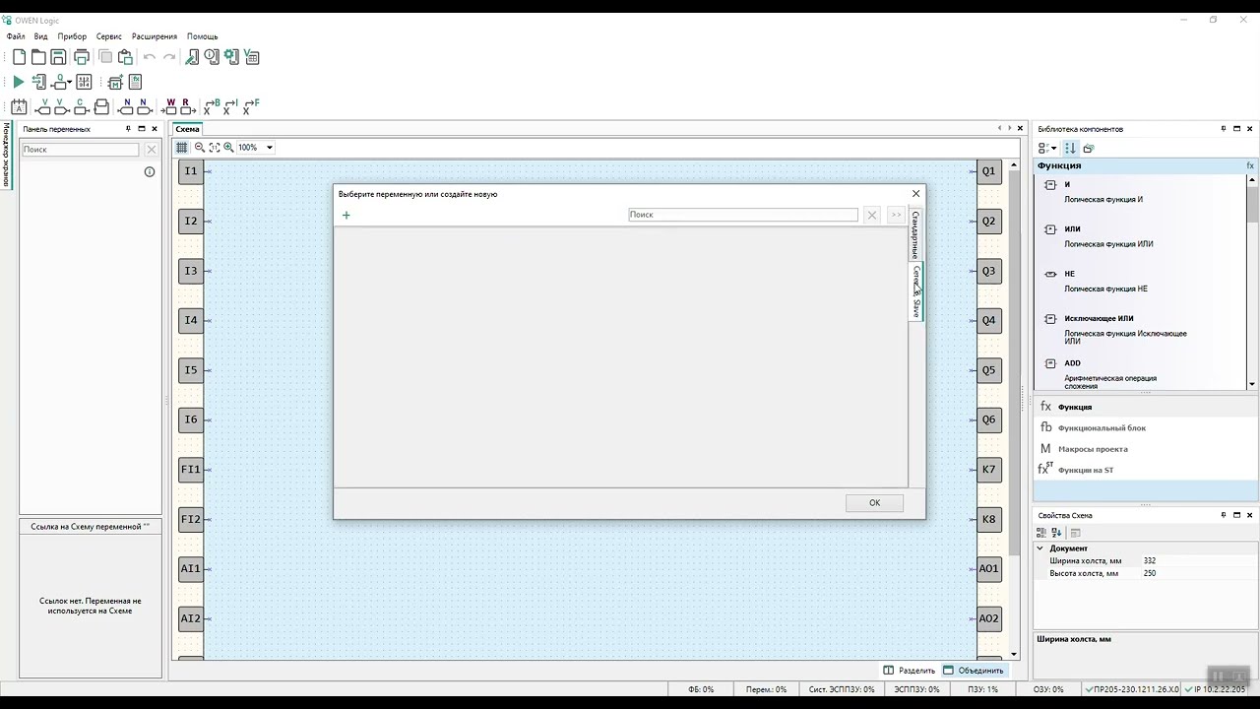This screenshot has height=709, width=1260.
Task: Open device settings via the gear icon
Action: tap(231, 57)
